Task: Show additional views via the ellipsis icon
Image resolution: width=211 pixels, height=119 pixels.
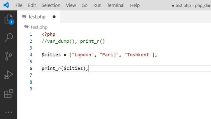Action: pos(9,112)
